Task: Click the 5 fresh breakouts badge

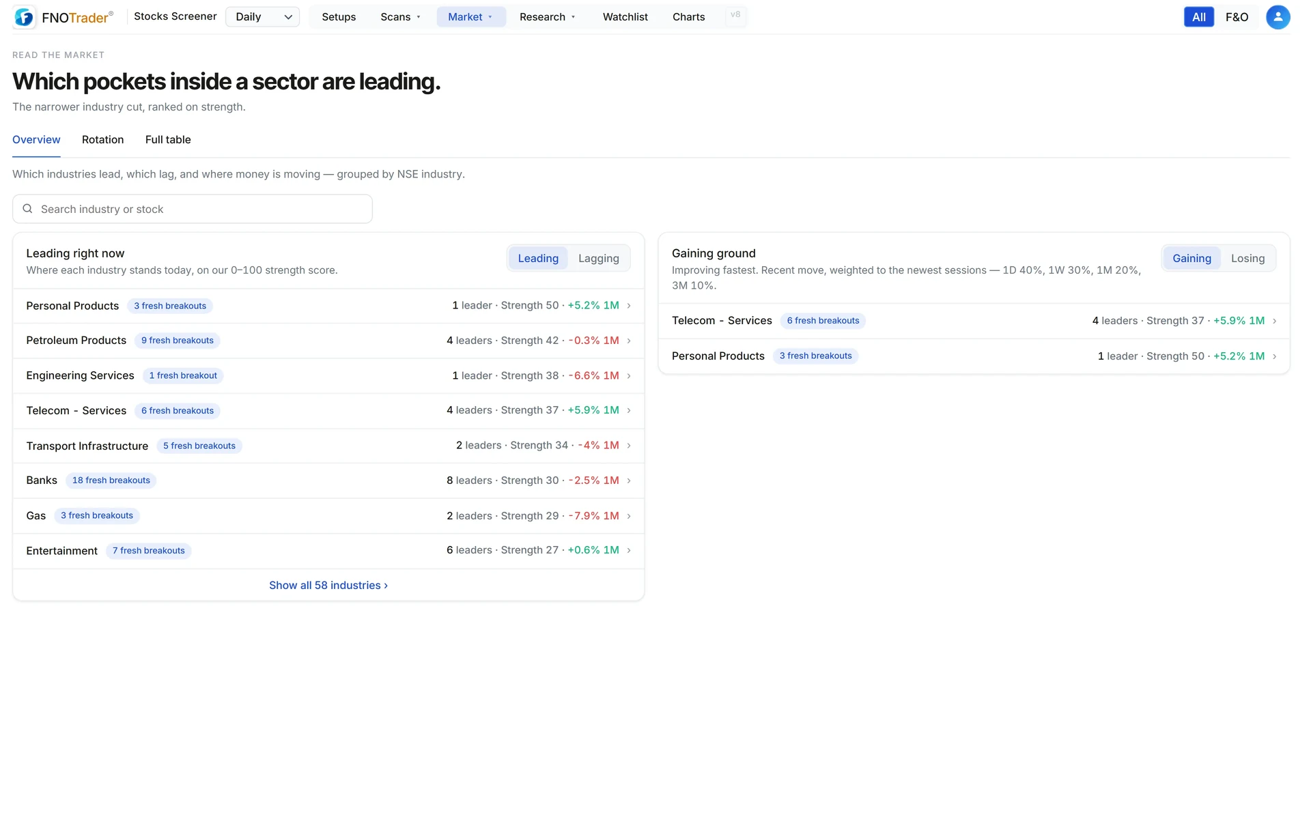Action: (x=199, y=446)
